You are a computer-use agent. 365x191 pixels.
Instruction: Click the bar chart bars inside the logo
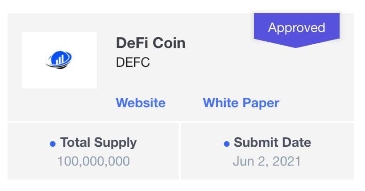click(59, 60)
